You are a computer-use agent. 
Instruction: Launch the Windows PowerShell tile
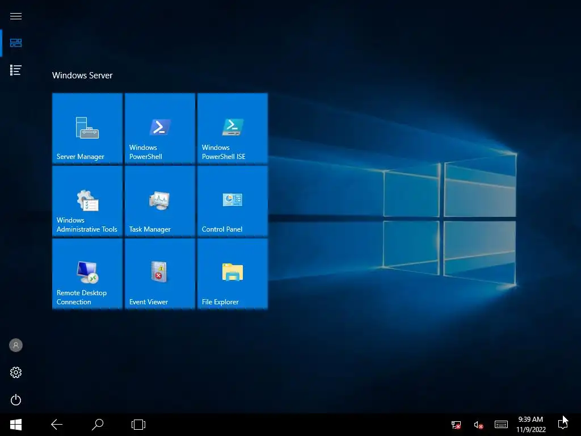click(160, 128)
